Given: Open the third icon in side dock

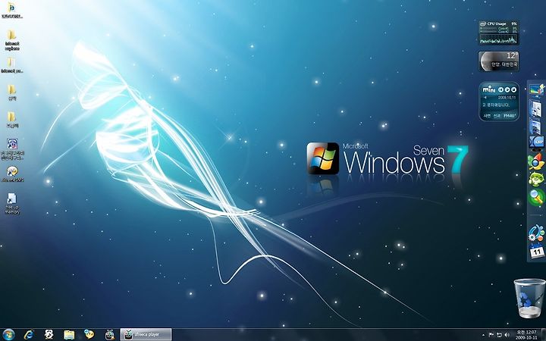Looking at the screenshot, I should tap(535, 126).
